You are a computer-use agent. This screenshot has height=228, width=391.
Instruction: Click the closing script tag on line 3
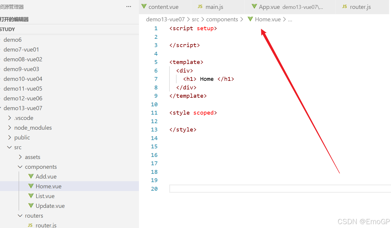185,45
